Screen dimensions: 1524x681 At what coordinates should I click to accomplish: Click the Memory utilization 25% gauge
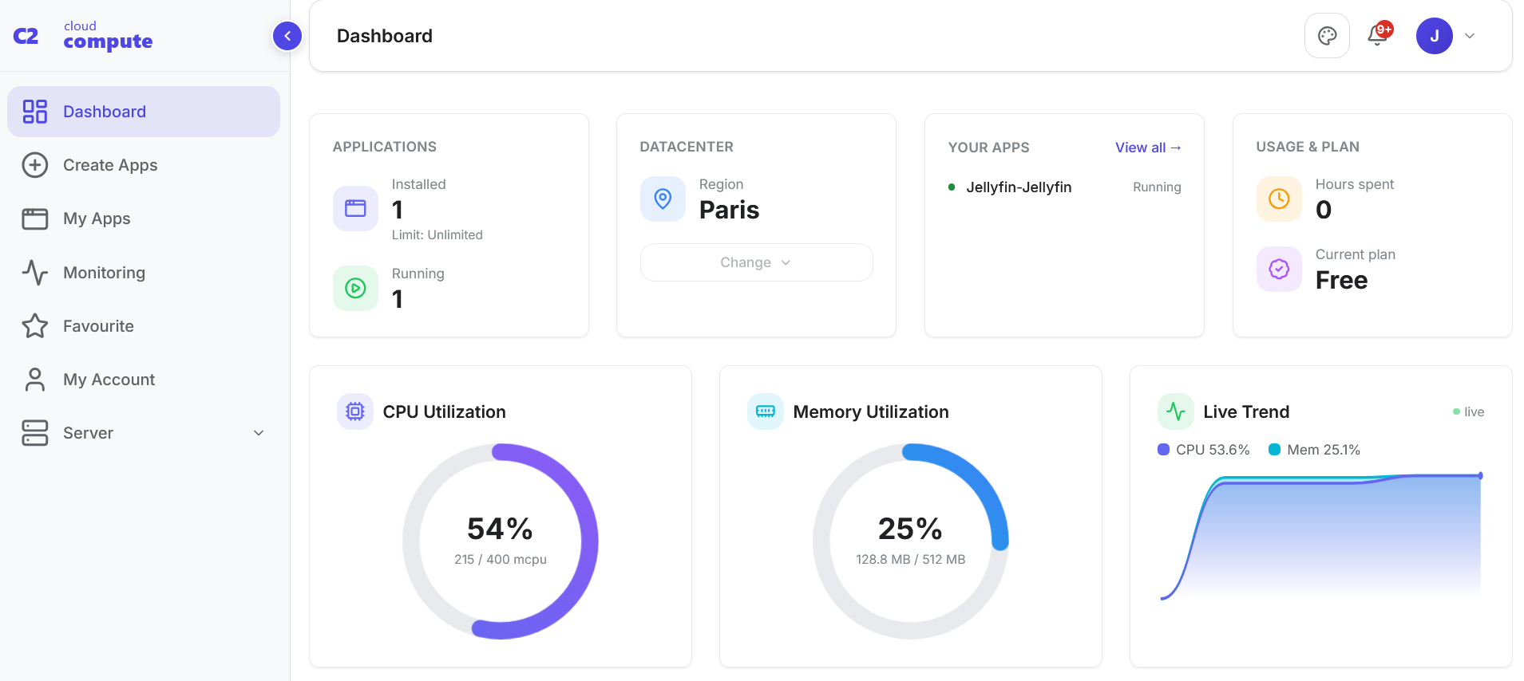point(911,541)
